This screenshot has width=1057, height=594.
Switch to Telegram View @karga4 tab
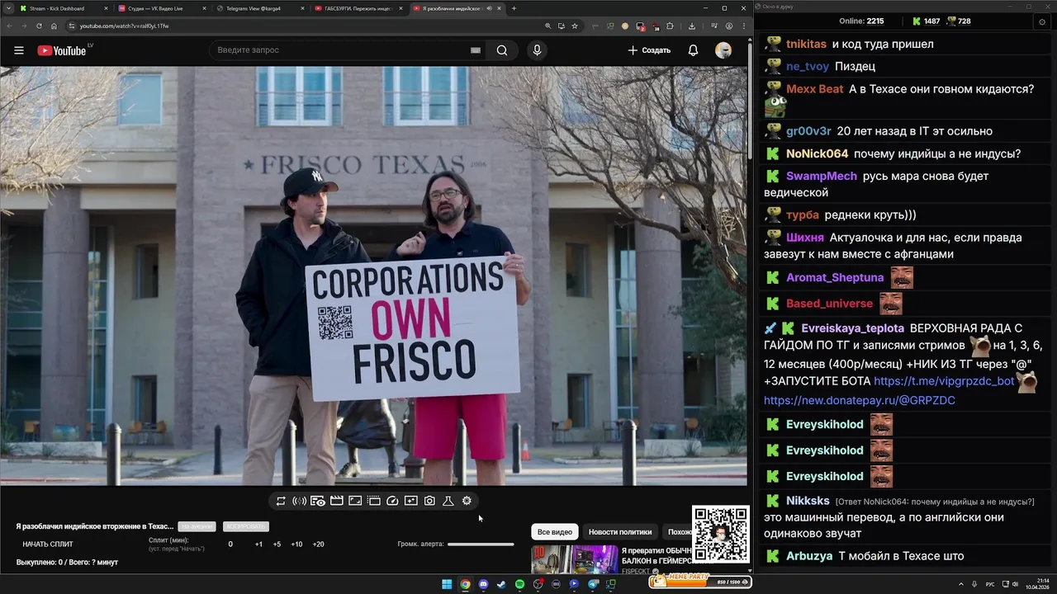point(260,8)
